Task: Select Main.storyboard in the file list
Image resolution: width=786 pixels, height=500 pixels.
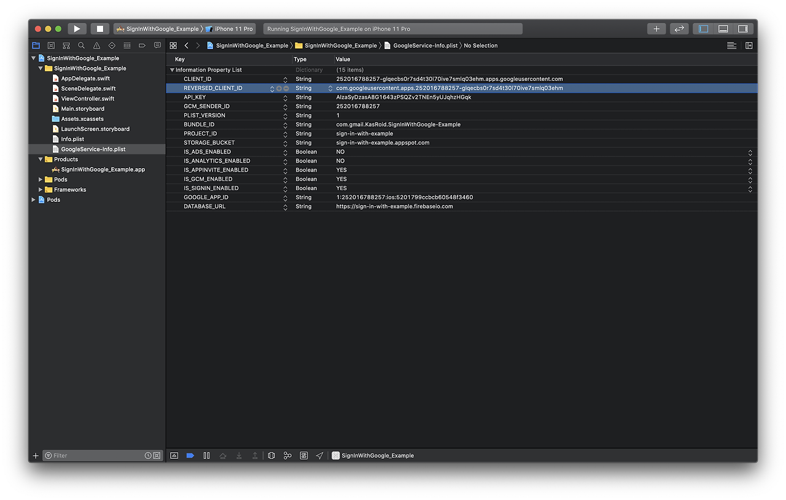Action: [82, 109]
